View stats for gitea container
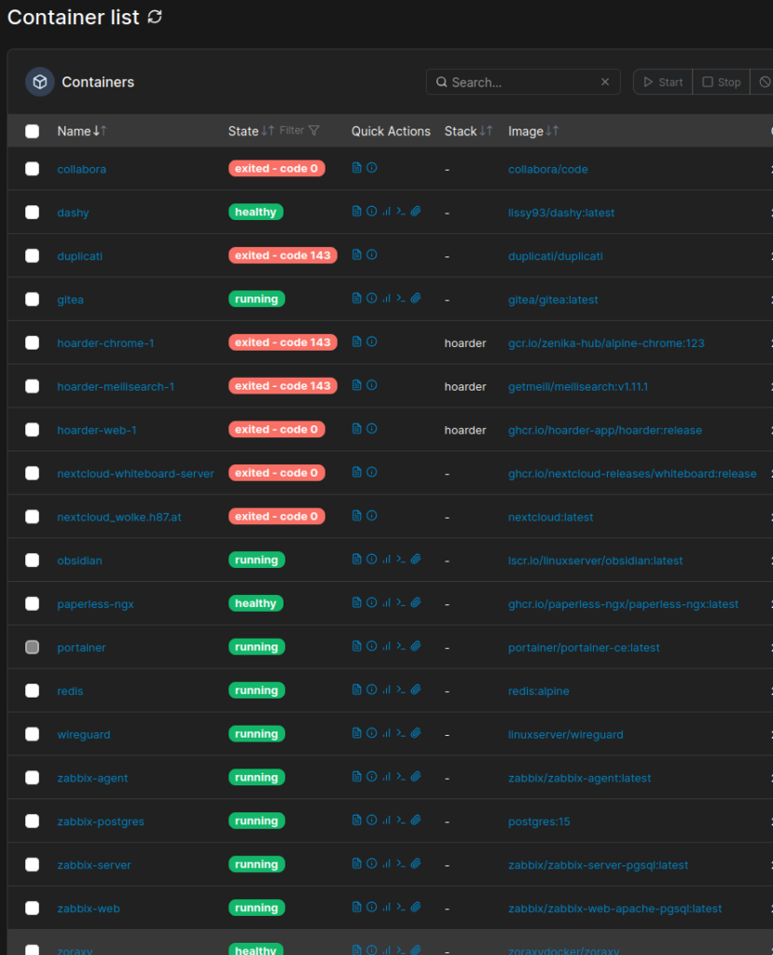 (386, 298)
